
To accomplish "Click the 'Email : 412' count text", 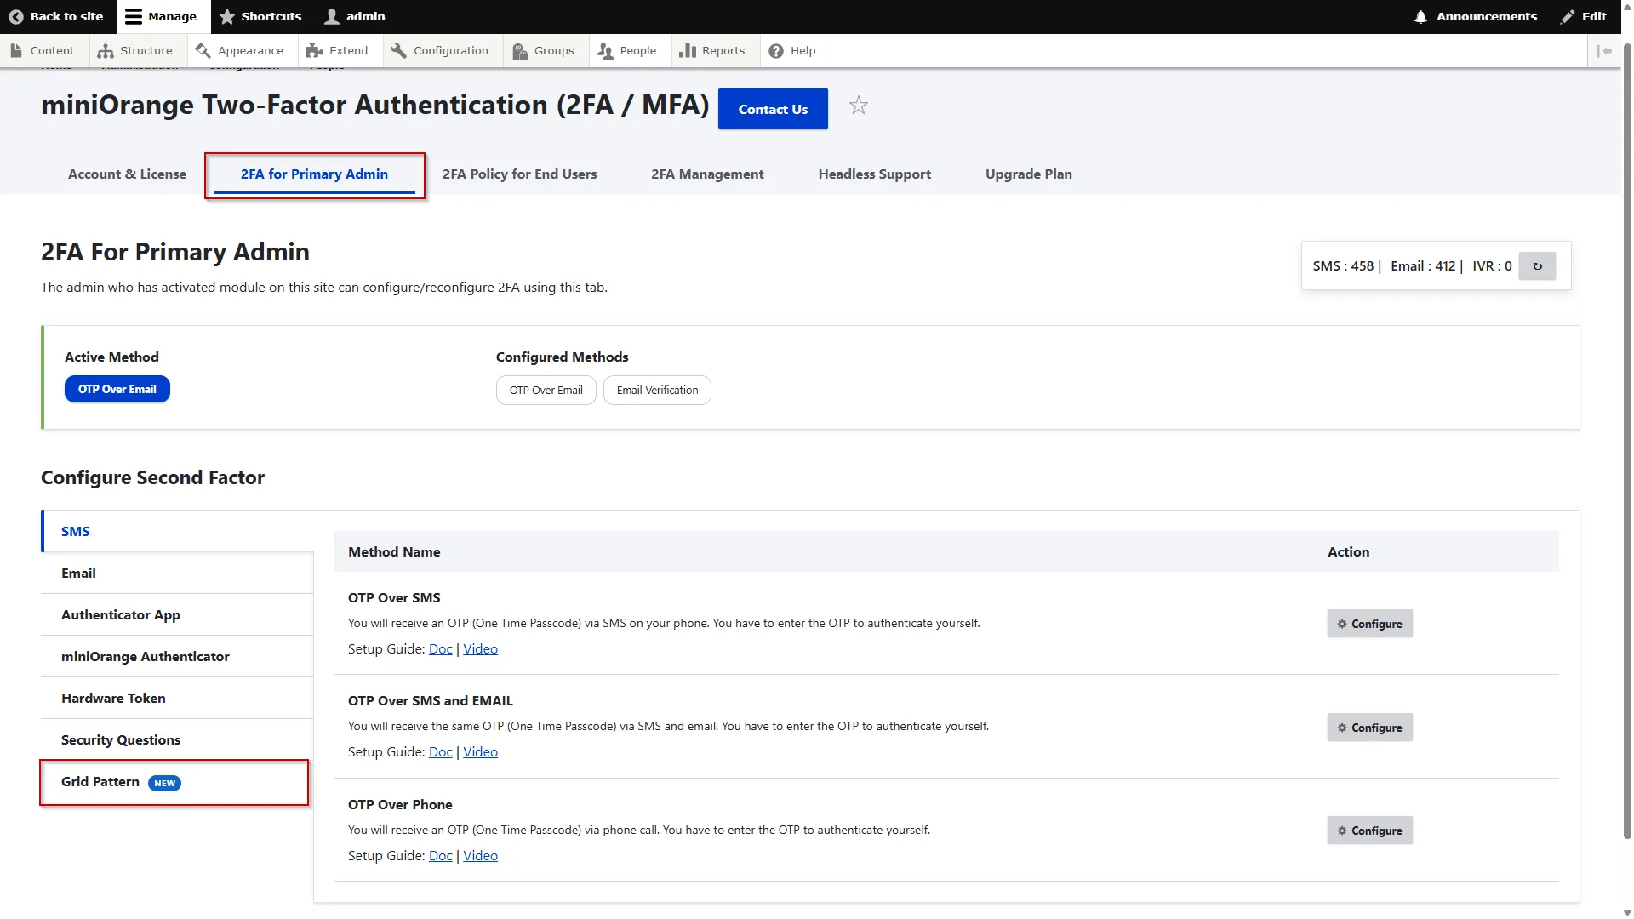I will (x=1423, y=266).
